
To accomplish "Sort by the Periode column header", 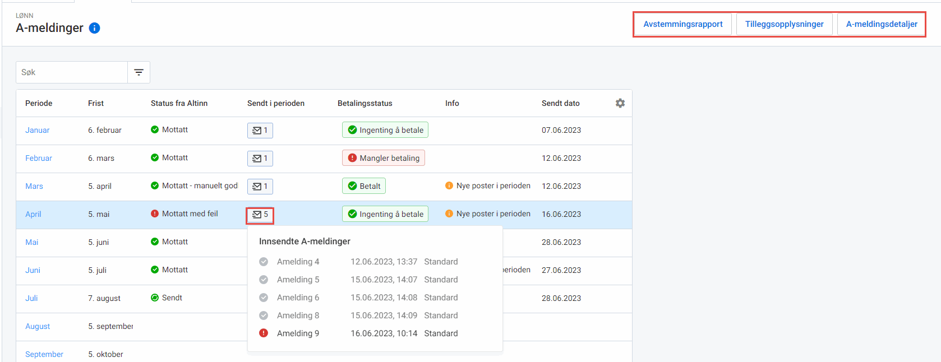I will [39, 103].
